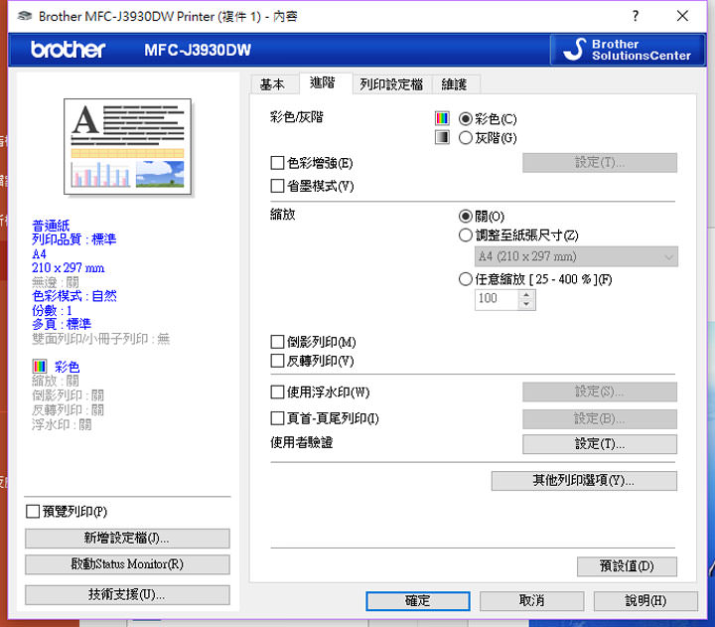Click 多頁 : 標準 summary text
Screen dimensions: 715x627
(x=62, y=325)
